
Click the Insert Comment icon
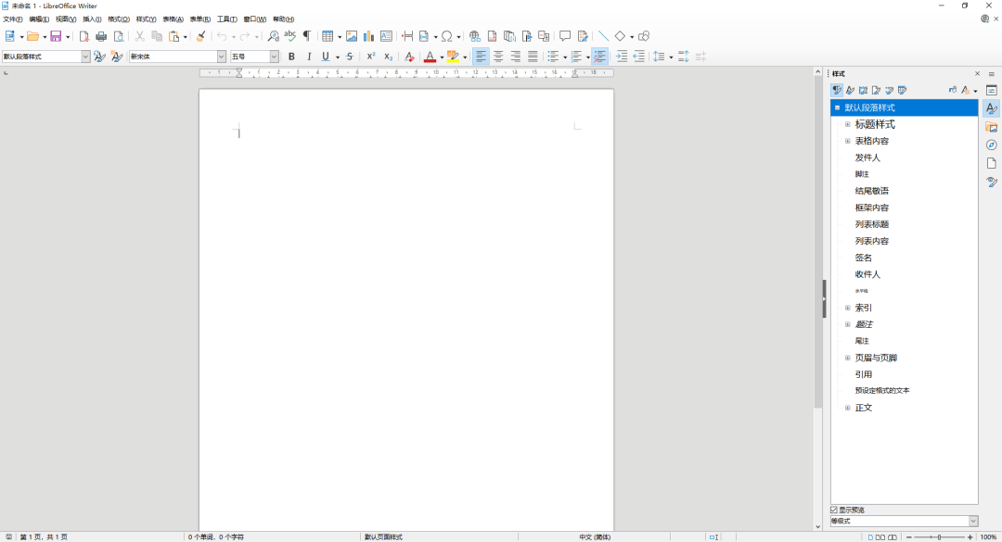[564, 36]
